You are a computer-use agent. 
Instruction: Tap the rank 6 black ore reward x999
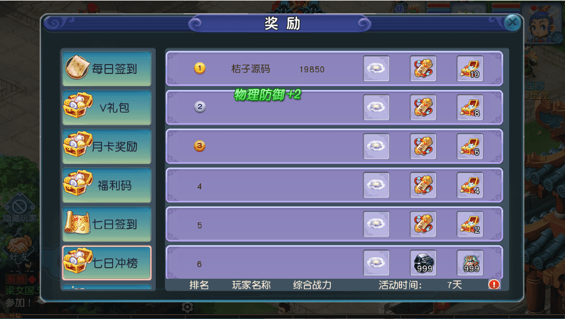click(423, 263)
